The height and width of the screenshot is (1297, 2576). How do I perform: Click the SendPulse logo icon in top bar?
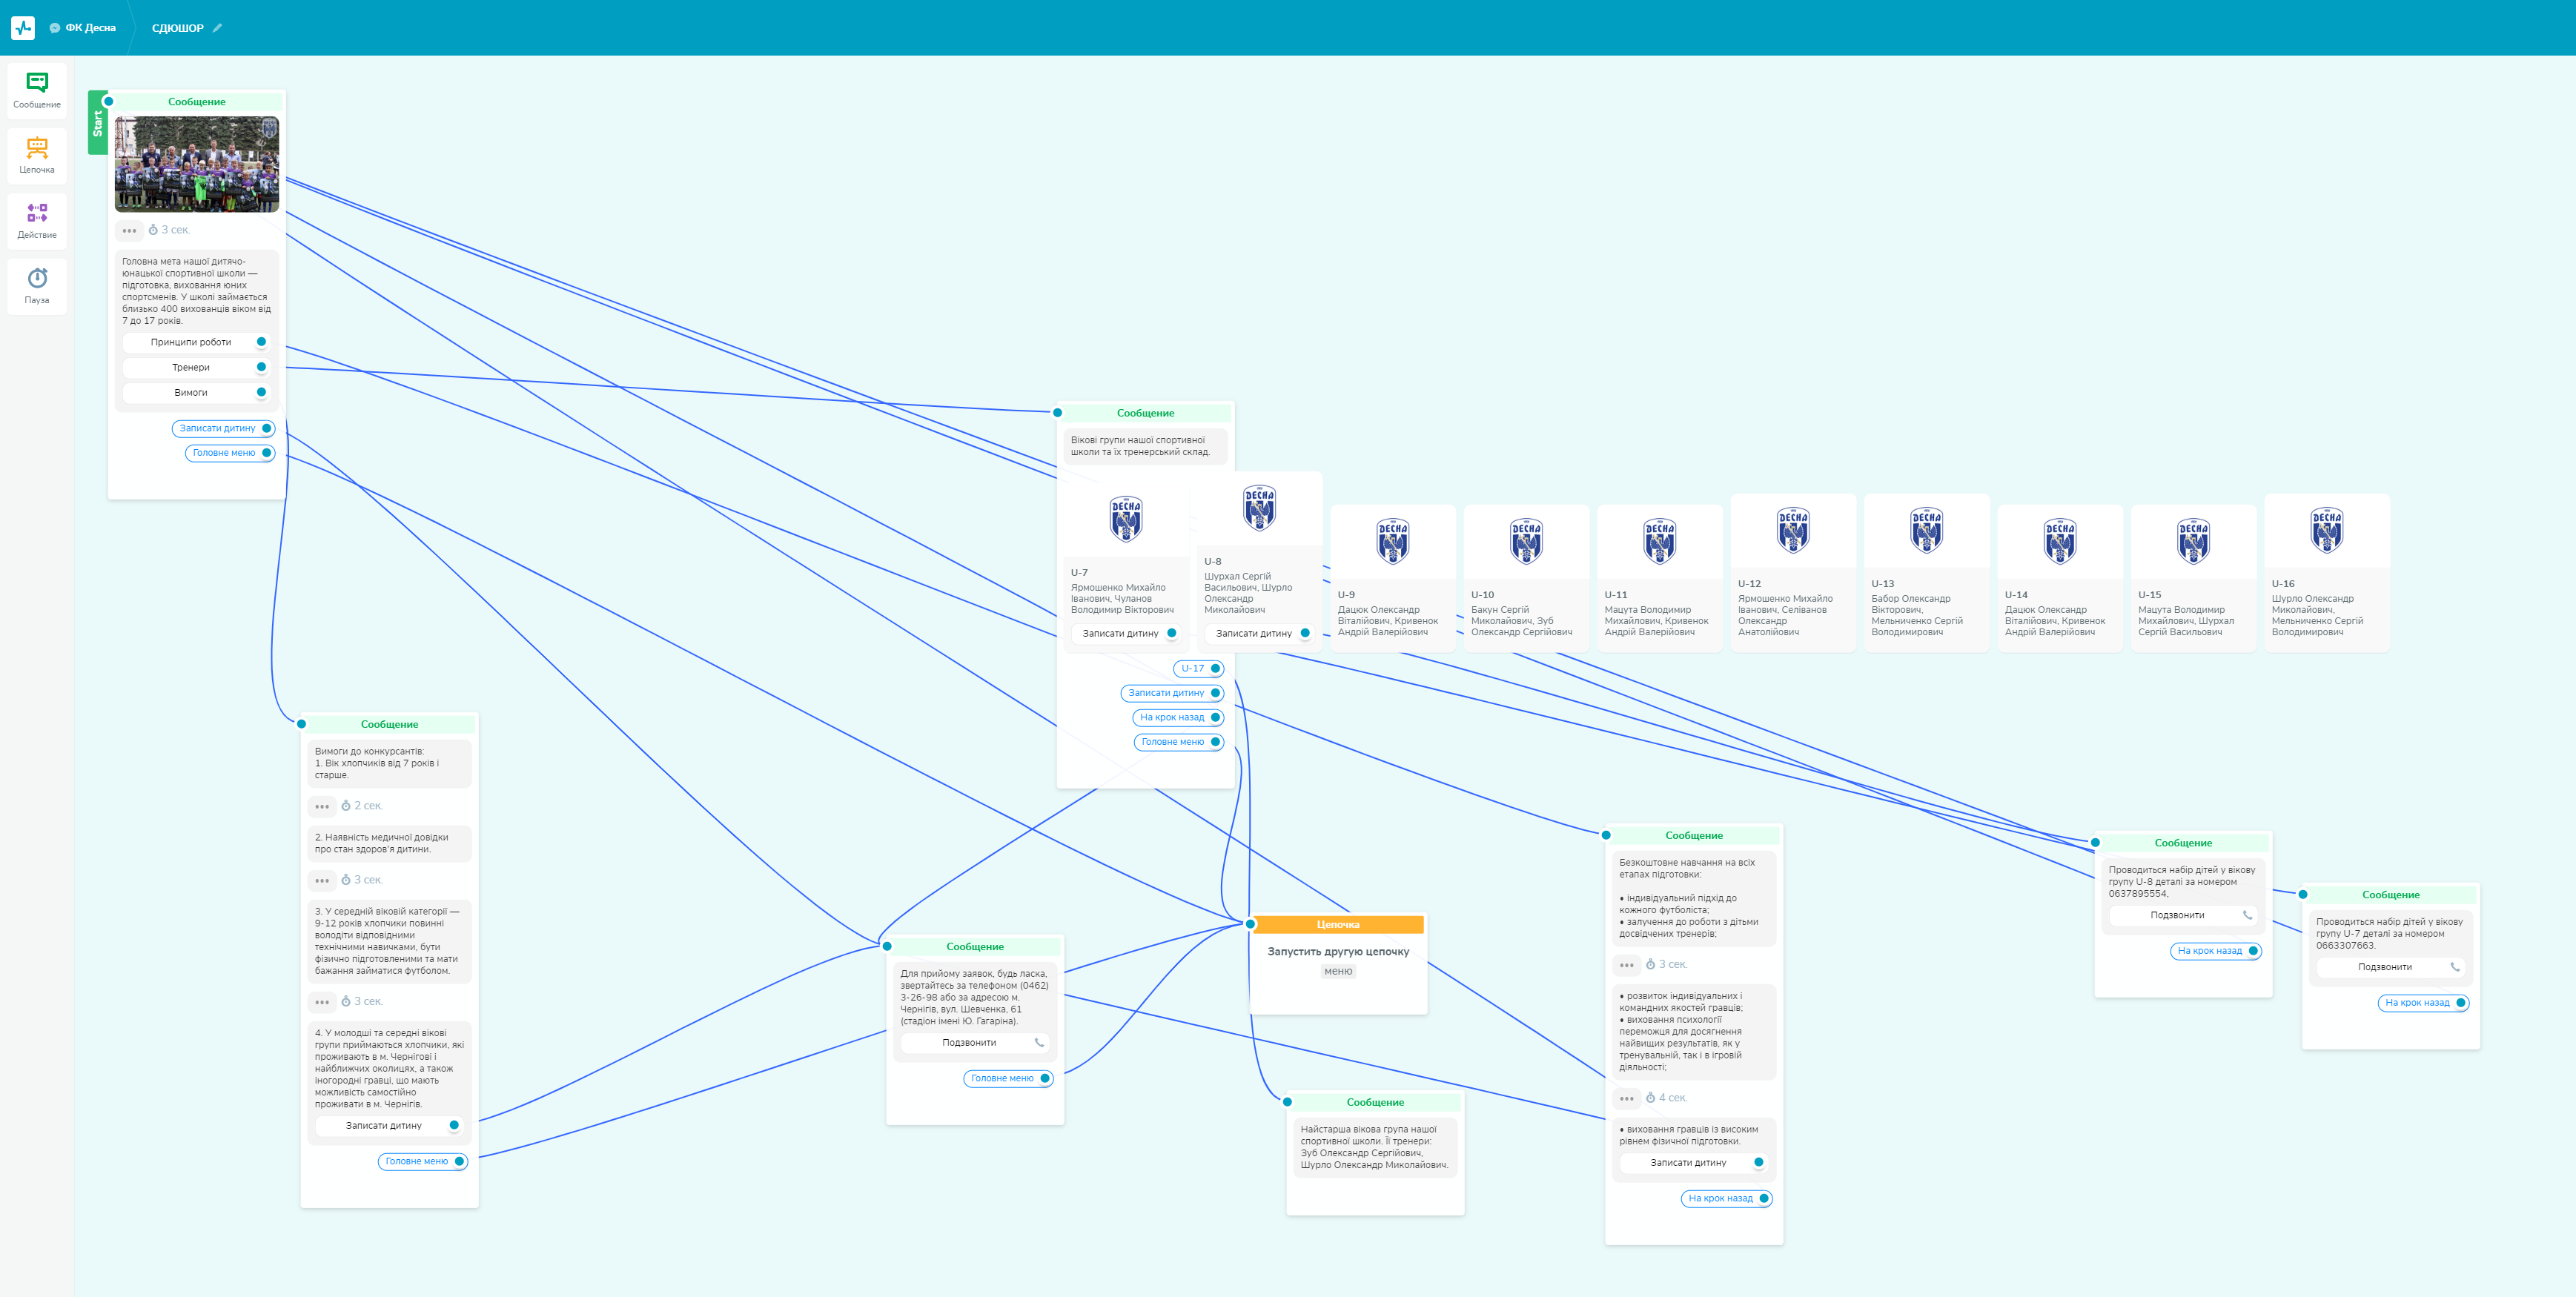coord(23,28)
